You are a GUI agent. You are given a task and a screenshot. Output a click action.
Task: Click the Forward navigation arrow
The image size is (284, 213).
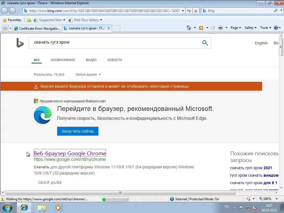[12, 11]
